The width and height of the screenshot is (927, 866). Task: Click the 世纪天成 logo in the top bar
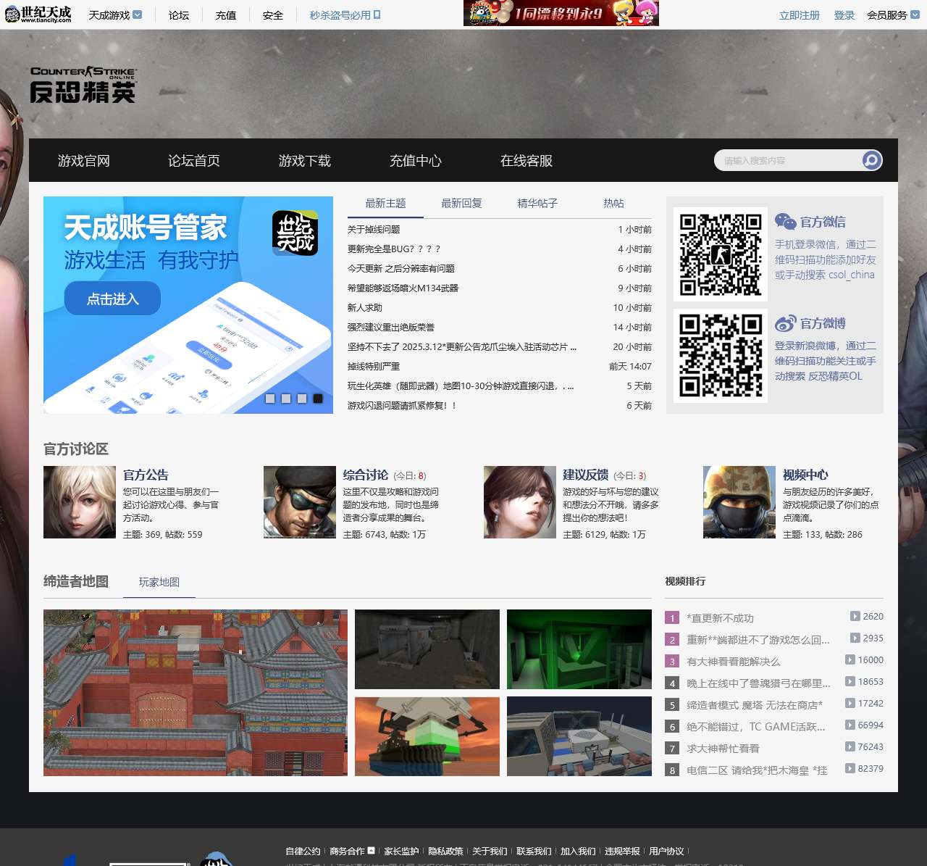[x=38, y=14]
